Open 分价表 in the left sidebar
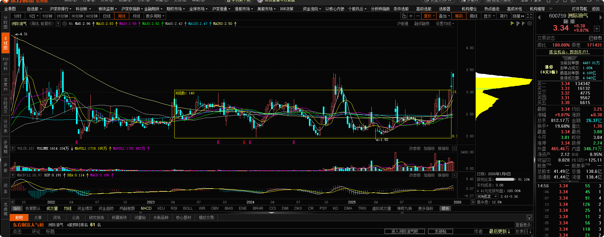Screen dimensions: 604x237 pyautogui.click(x=5, y=126)
